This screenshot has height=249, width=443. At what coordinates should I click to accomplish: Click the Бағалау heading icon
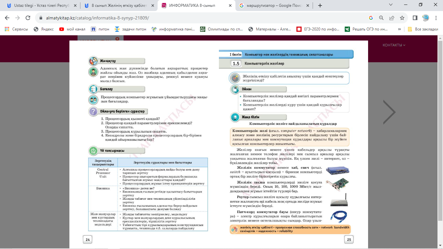click(93, 89)
